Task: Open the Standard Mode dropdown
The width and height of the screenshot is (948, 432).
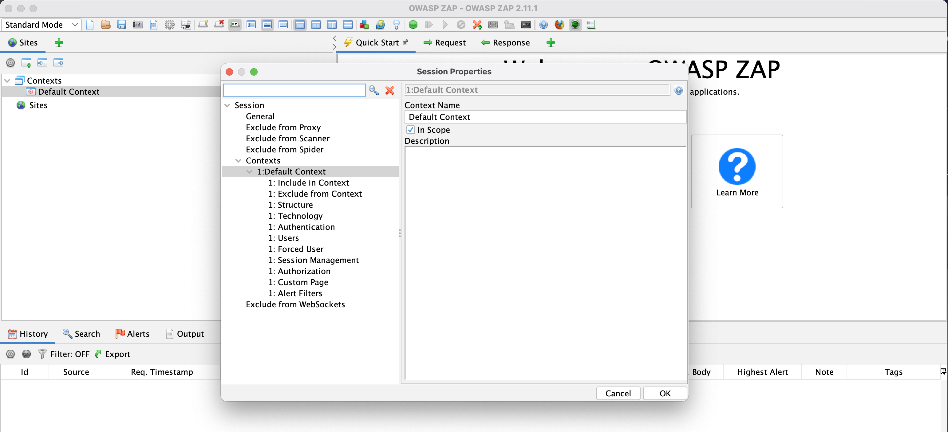Action: [x=41, y=25]
